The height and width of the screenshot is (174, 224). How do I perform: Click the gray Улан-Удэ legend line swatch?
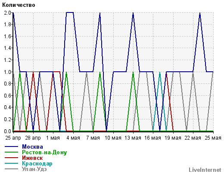pos(12,169)
